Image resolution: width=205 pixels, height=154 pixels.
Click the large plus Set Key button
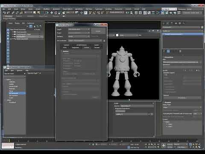click(x=164, y=145)
